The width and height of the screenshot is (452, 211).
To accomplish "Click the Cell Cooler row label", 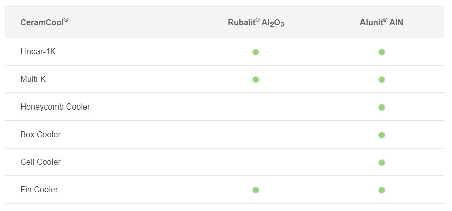I will 40,162.
